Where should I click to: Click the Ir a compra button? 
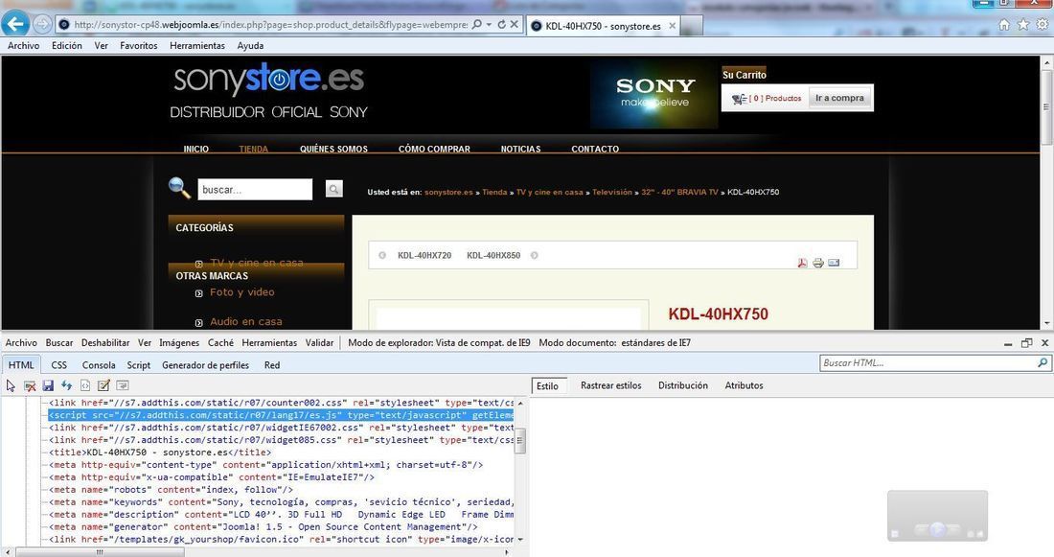click(839, 98)
